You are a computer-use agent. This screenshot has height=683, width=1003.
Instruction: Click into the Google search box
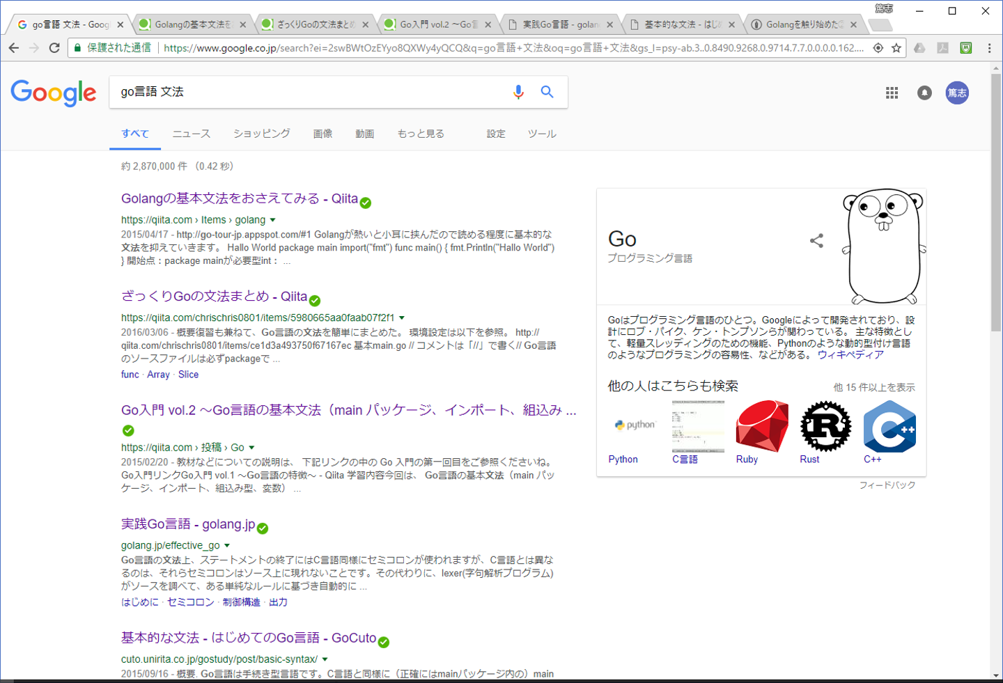306,92
